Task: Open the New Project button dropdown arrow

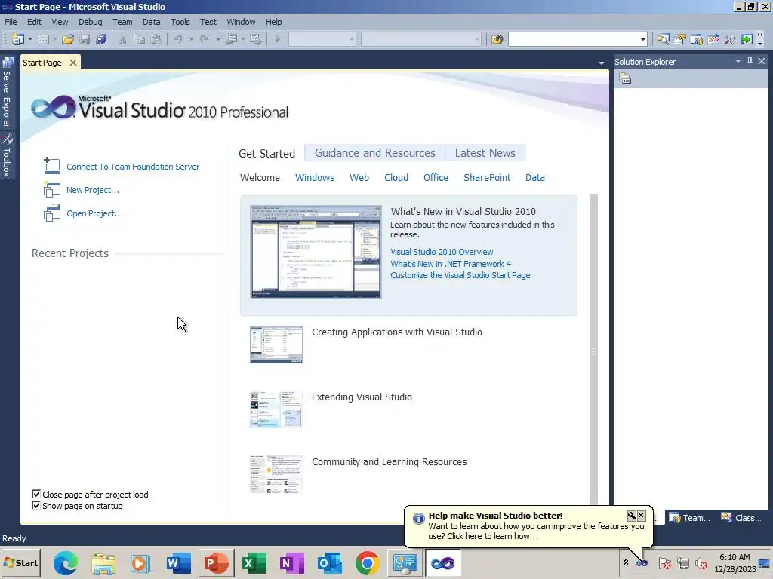Action: [x=30, y=39]
